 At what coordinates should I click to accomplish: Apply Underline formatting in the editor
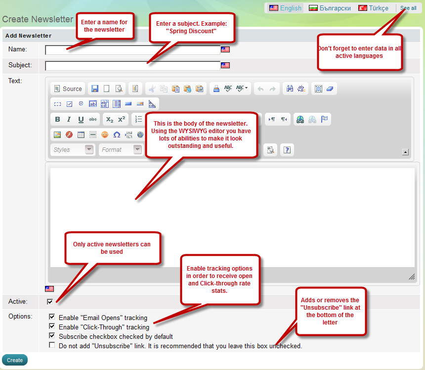pos(81,119)
